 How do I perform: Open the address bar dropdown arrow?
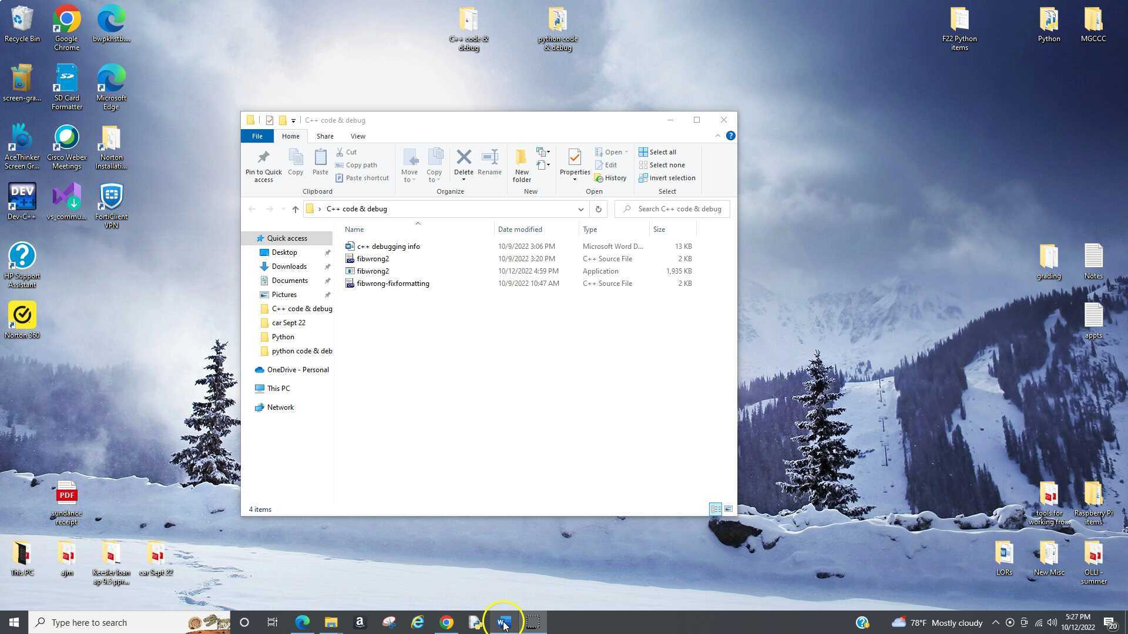[x=580, y=209]
